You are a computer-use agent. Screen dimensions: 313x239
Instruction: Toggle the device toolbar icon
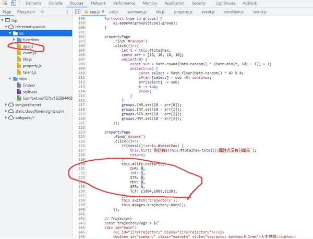(x=14, y=3)
